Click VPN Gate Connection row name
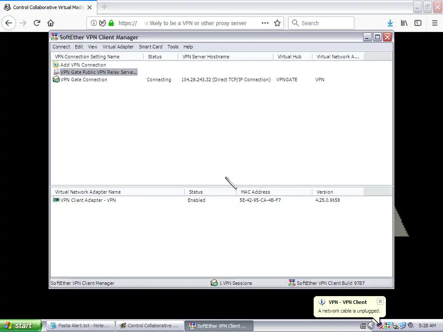The height and width of the screenshot is (332, 443). pyautogui.click(x=84, y=80)
